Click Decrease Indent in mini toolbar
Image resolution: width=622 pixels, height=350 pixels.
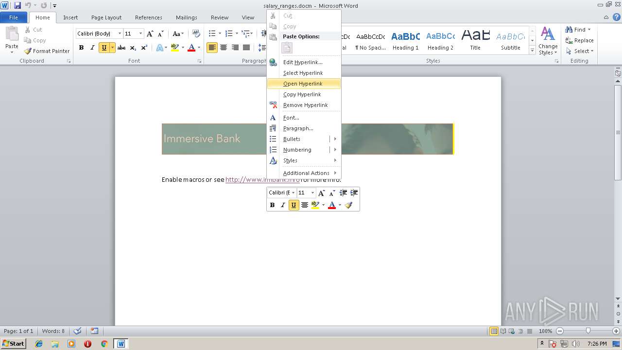pyautogui.click(x=343, y=192)
